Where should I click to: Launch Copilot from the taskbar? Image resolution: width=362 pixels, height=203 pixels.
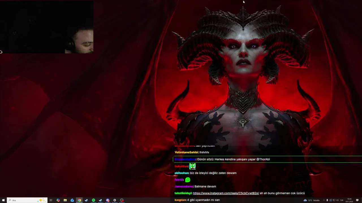58,200
